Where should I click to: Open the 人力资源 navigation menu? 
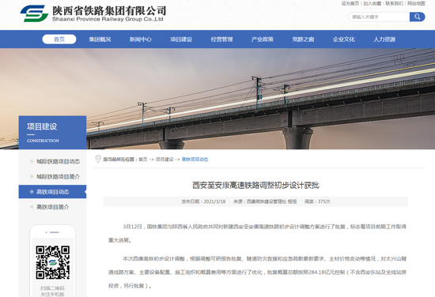pyautogui.click(x=384, y=39)
